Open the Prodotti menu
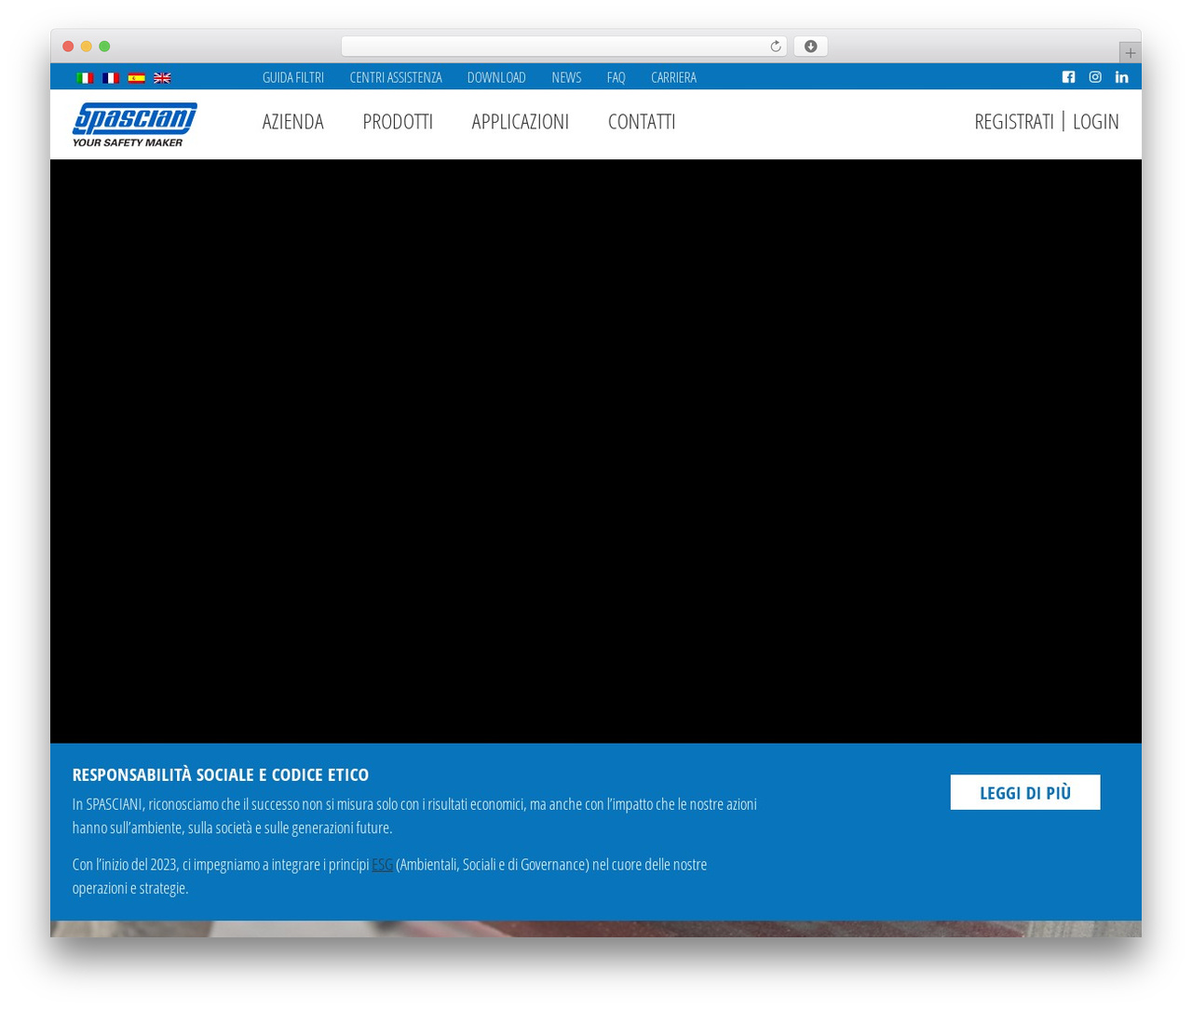 [x=398, y=122]
